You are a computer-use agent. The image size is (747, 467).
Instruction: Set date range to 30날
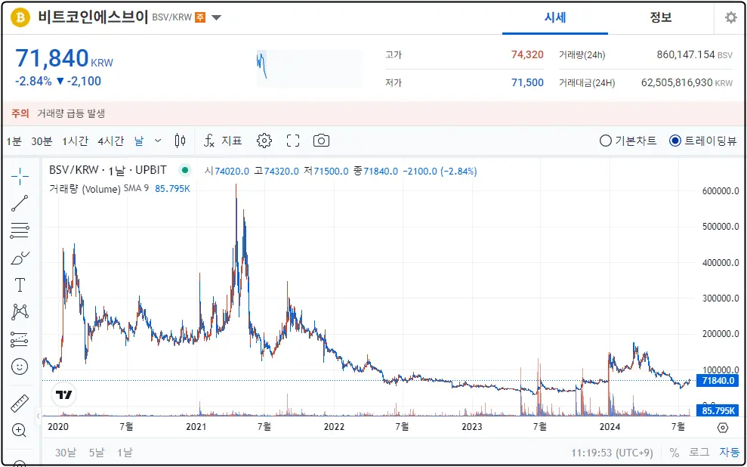[65, 452]
